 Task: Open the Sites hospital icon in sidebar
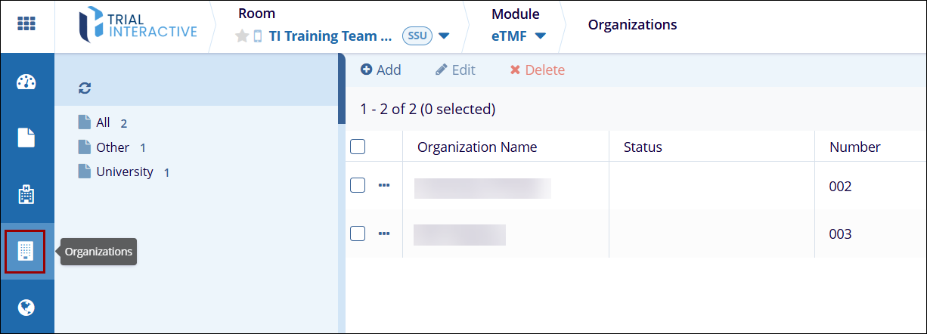click(26, 195)
